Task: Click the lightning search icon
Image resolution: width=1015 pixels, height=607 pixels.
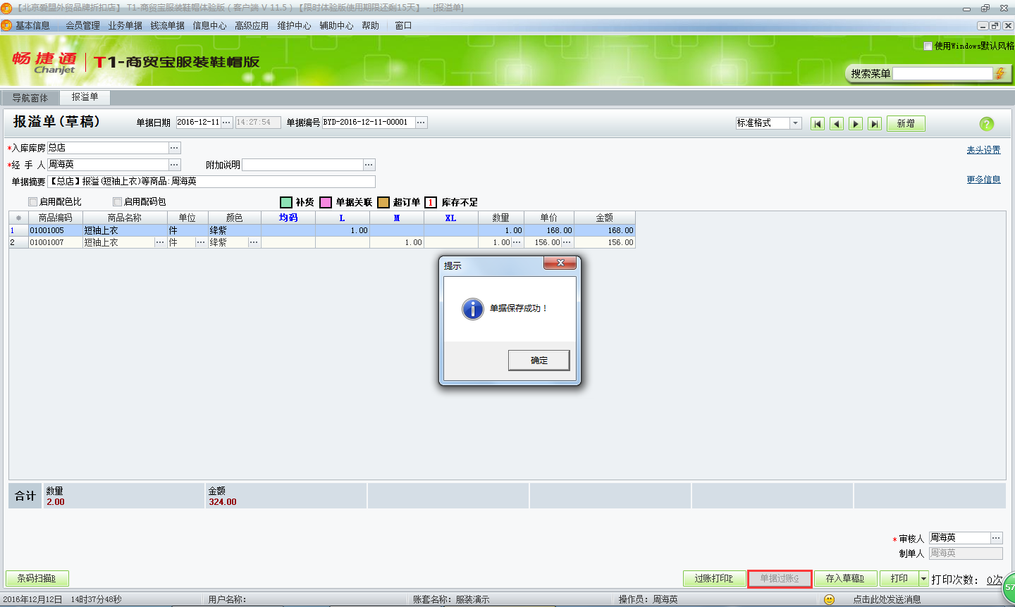Action: (x=999, y=74)
